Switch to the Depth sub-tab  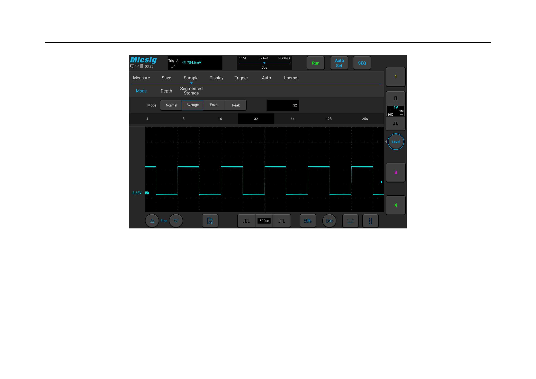(166, 91)
